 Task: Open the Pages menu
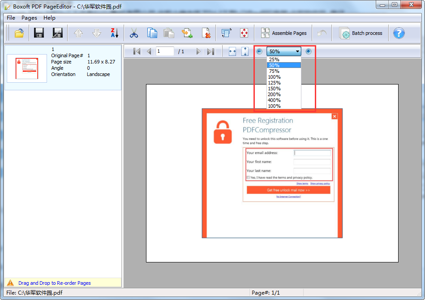tap(29, 18)
